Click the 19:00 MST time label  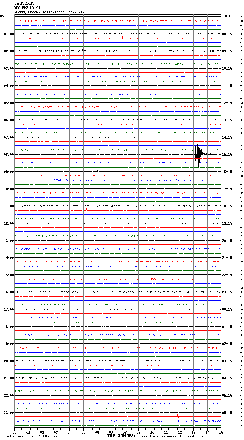click(9, 344)
